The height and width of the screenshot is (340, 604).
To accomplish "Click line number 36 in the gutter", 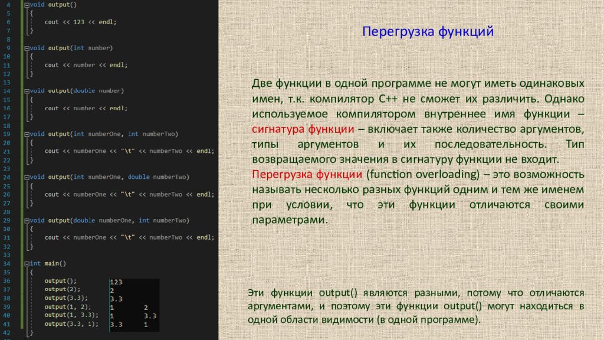I will point(8,281).
